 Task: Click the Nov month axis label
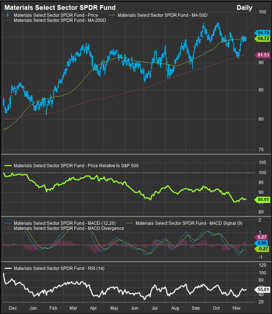pyautogui.click(x=237, y=308)
